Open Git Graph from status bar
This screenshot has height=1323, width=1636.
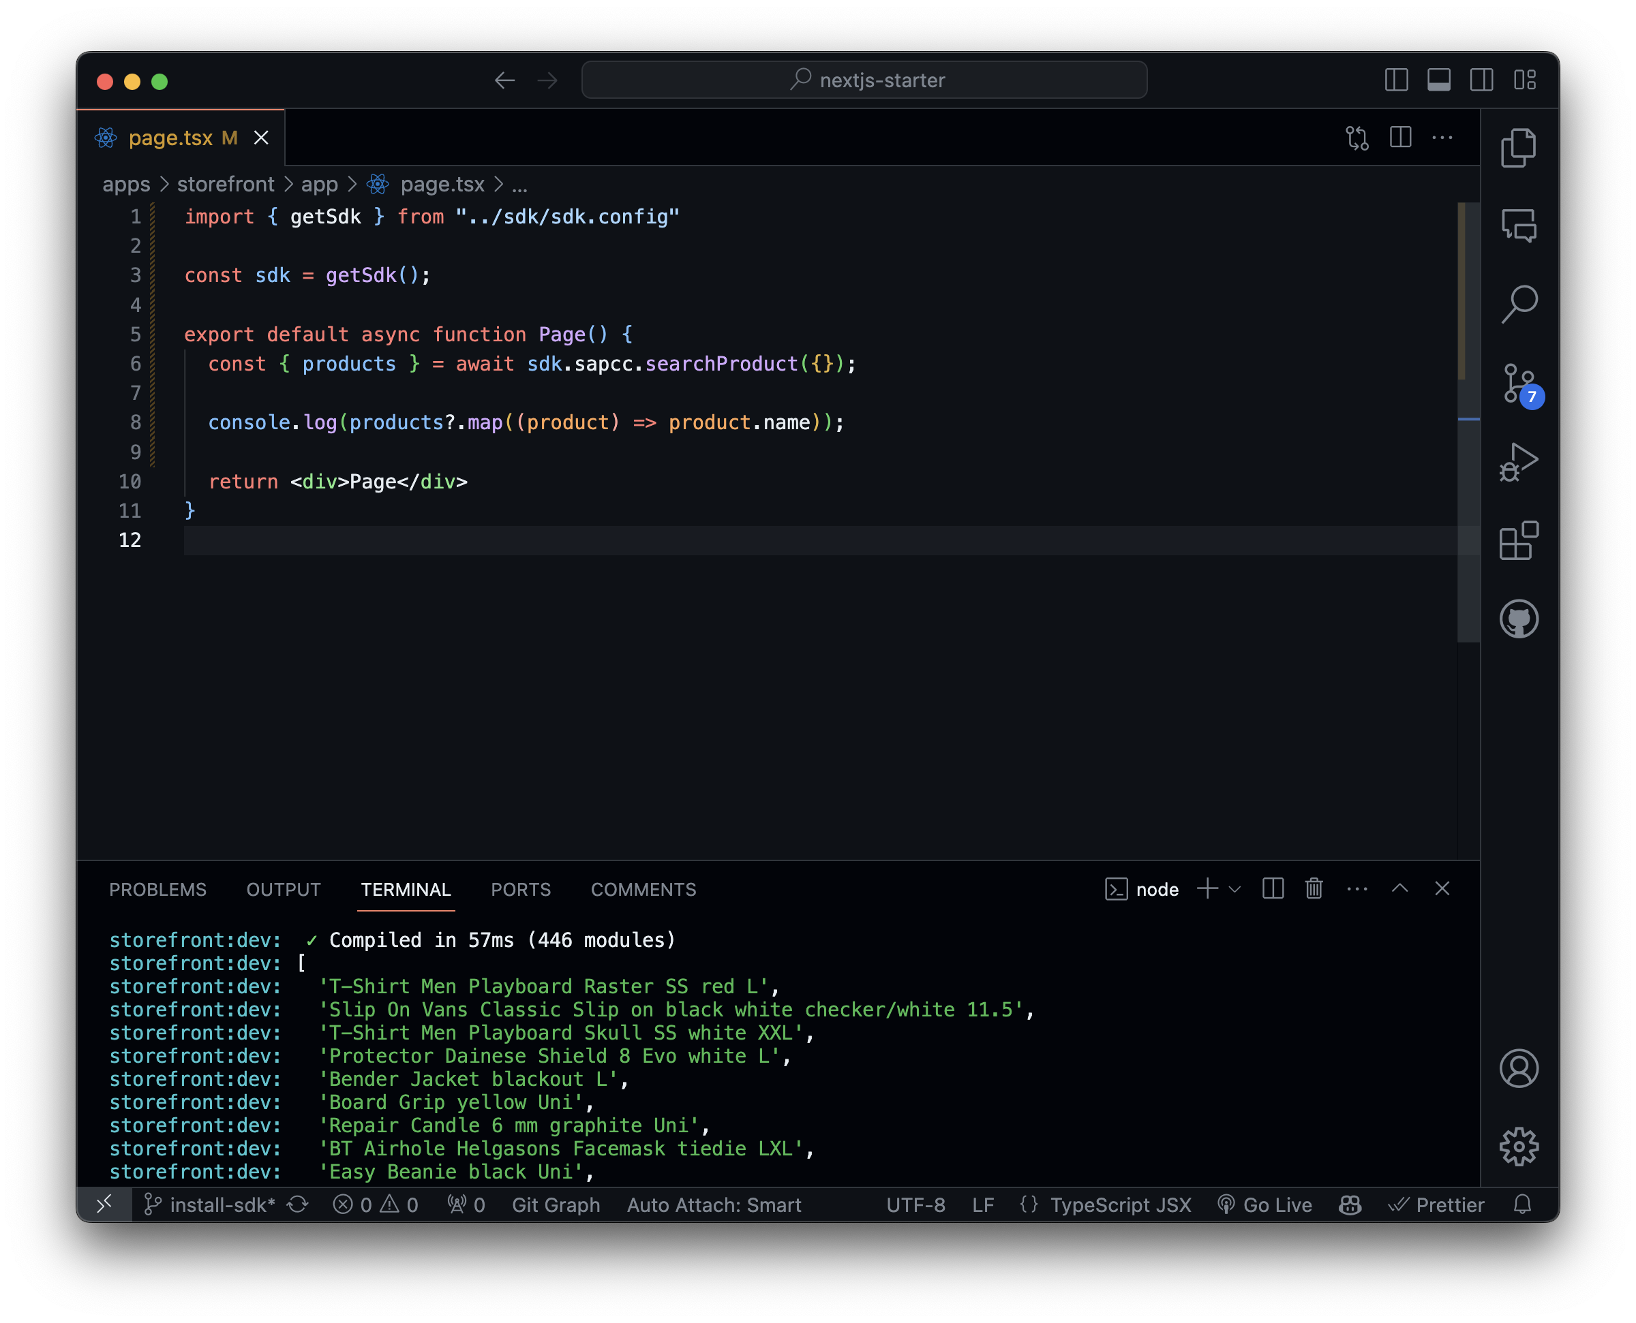pyautogui.click(x=556, y=1205)
